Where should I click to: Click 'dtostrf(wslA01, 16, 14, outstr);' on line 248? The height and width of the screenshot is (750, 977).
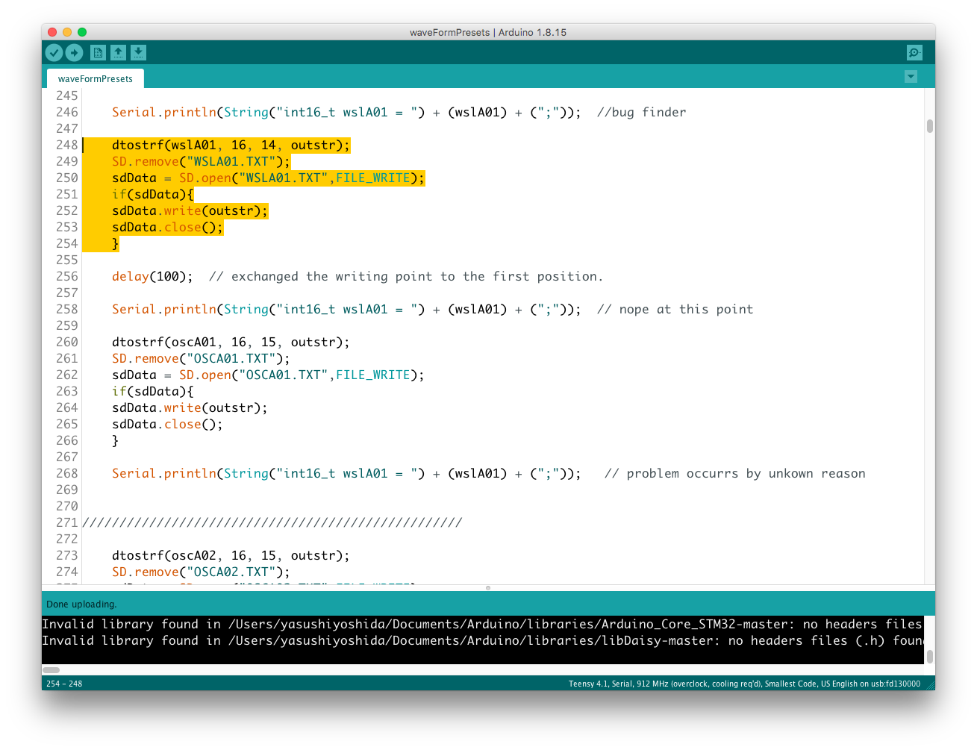tap(231, 145)
